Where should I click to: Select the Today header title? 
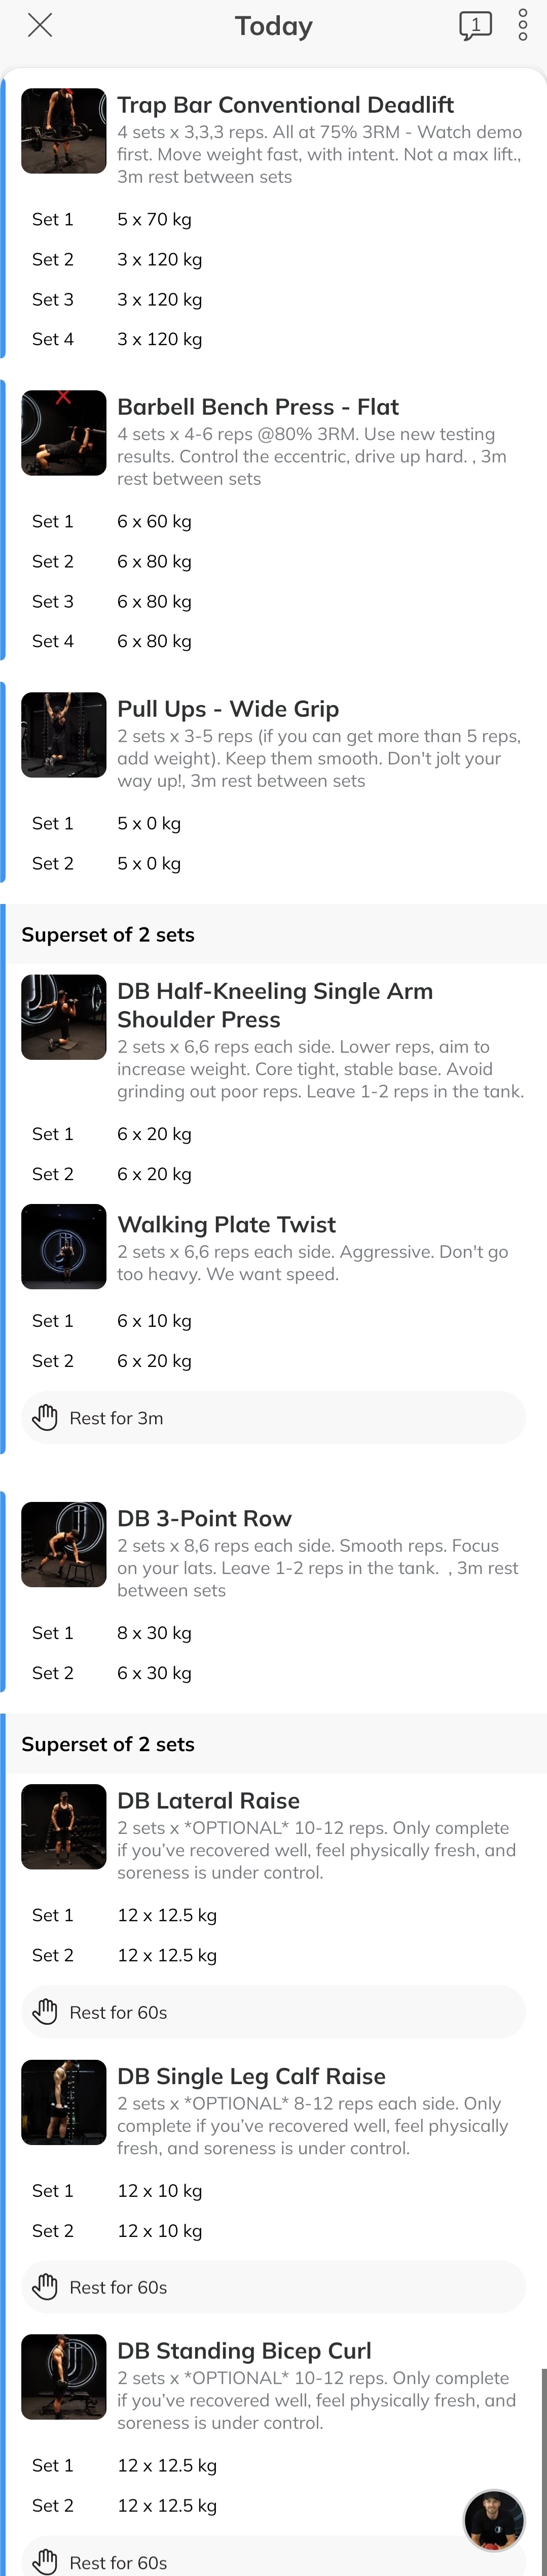tap(274, 25)
